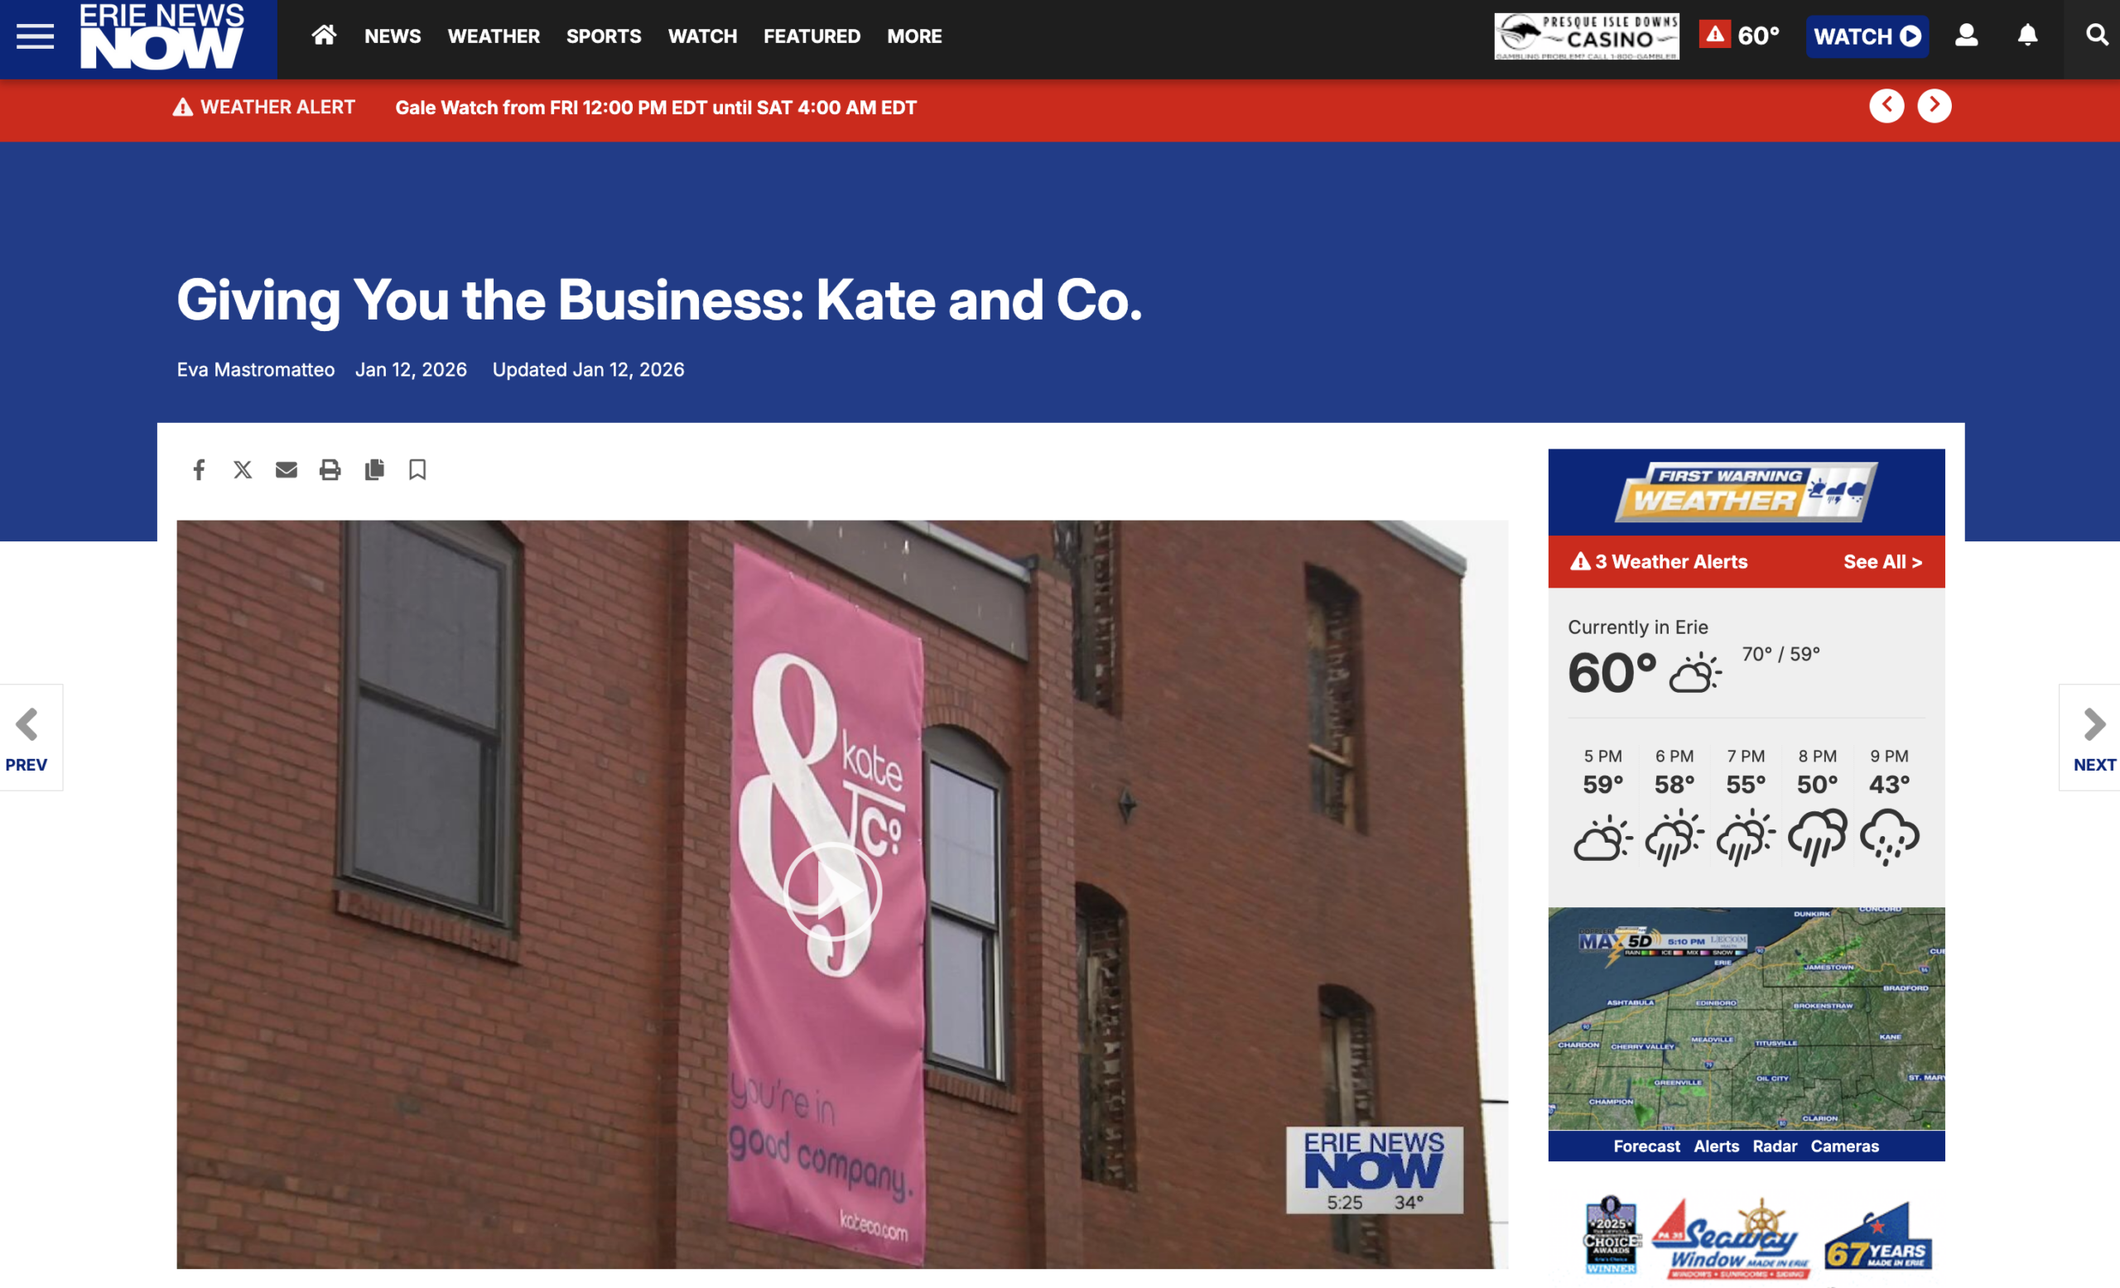2120x1288 pixels.
Task: Copy the article link
Action: pyautogui.click(x=374, y=469)
